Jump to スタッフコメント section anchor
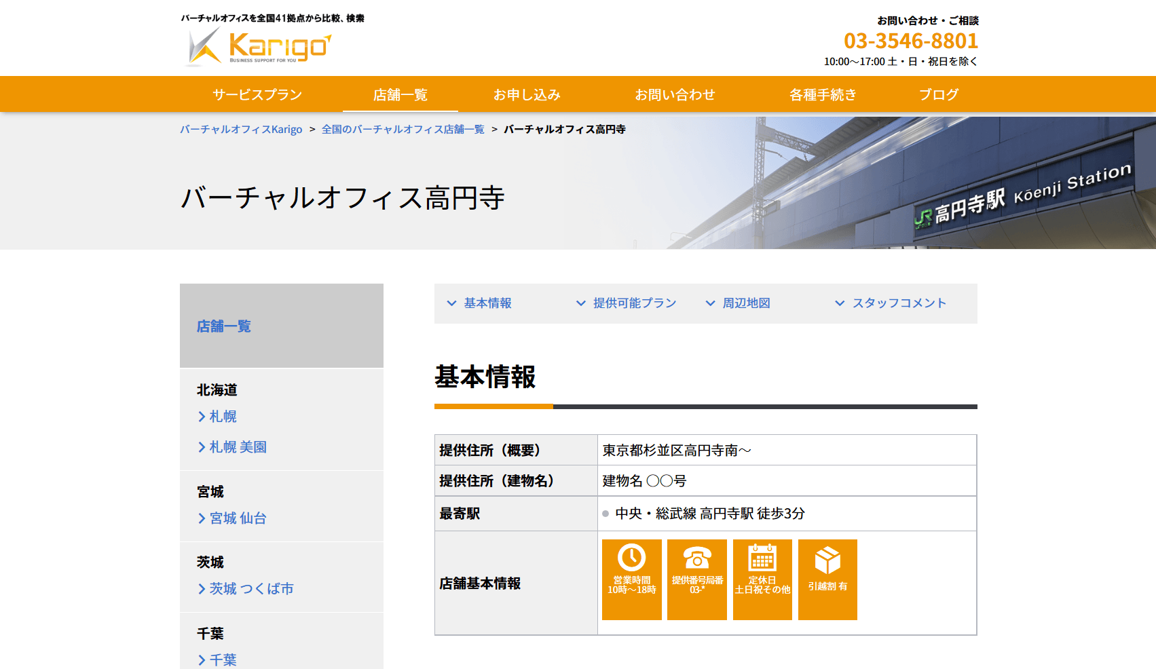 click(899, 303)
